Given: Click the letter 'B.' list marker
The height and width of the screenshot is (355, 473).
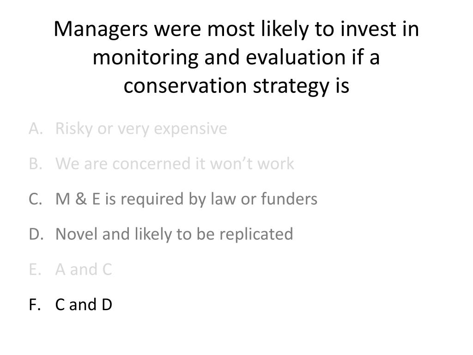Looking at the screenshot, I should coord(36,164).
